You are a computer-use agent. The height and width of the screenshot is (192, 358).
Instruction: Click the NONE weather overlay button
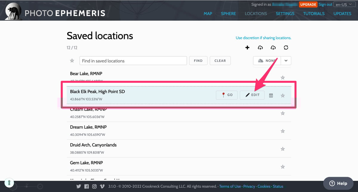267,61
